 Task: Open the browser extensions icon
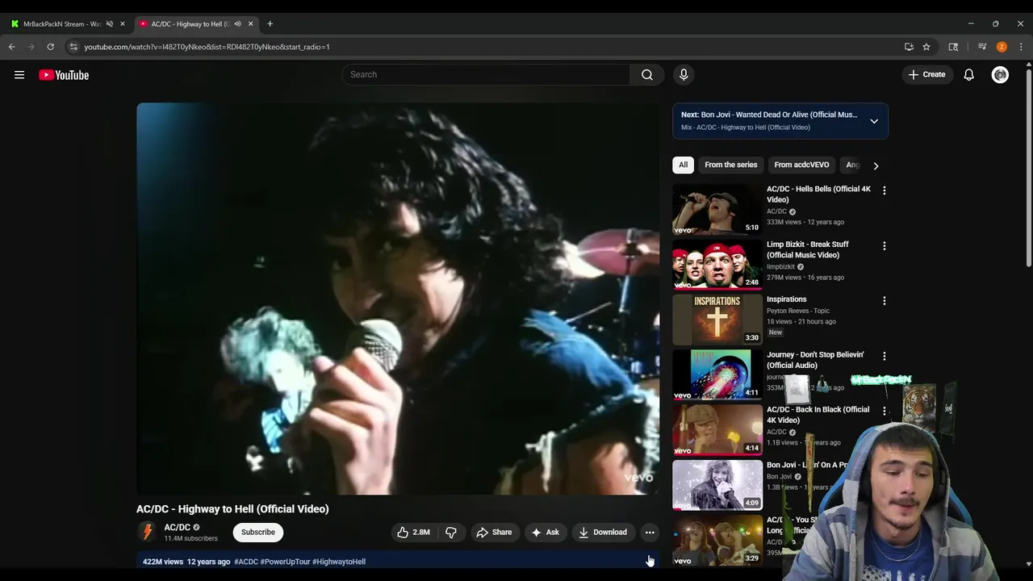coord(953,47)
